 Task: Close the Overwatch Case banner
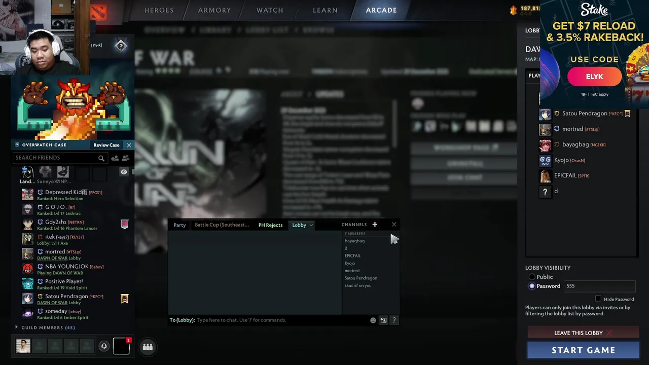129,145
